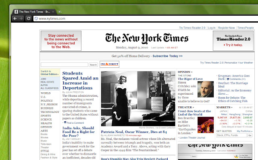
Task: Open Room for Debate Catching Fish link
Action: click(x=233, y=99)
